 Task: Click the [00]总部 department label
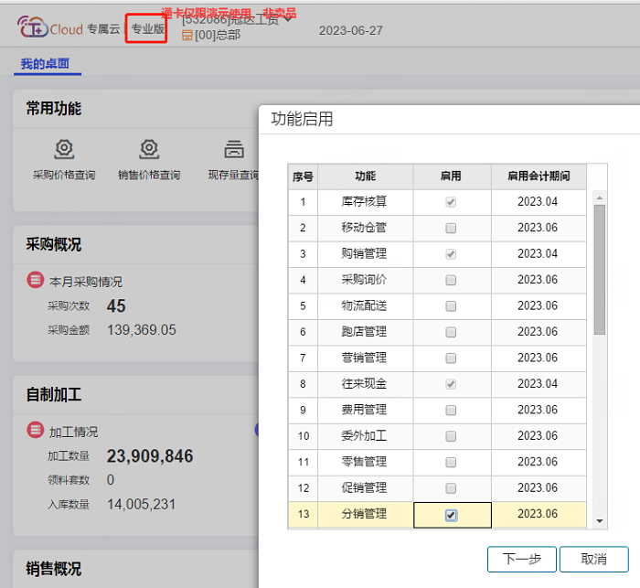218,35
